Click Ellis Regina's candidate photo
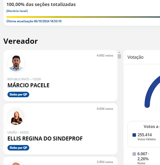Viewport: 160px width, 165px height. 16,117
